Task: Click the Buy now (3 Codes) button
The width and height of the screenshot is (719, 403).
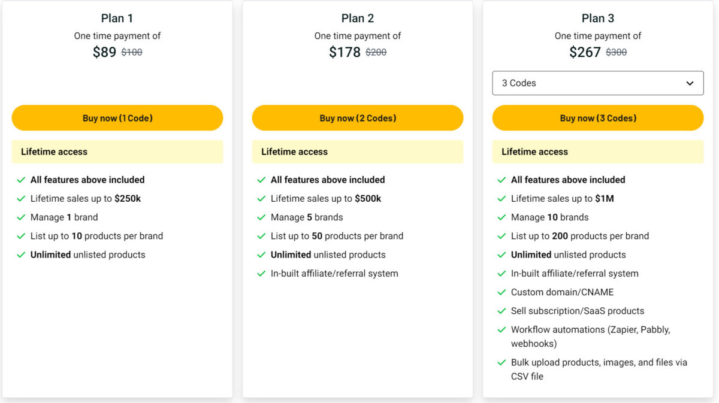Action: (598, 118)
